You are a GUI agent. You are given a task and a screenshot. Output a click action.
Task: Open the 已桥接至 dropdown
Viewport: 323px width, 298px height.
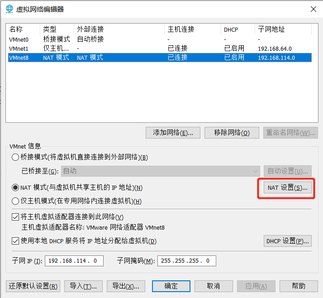[161, 171]
